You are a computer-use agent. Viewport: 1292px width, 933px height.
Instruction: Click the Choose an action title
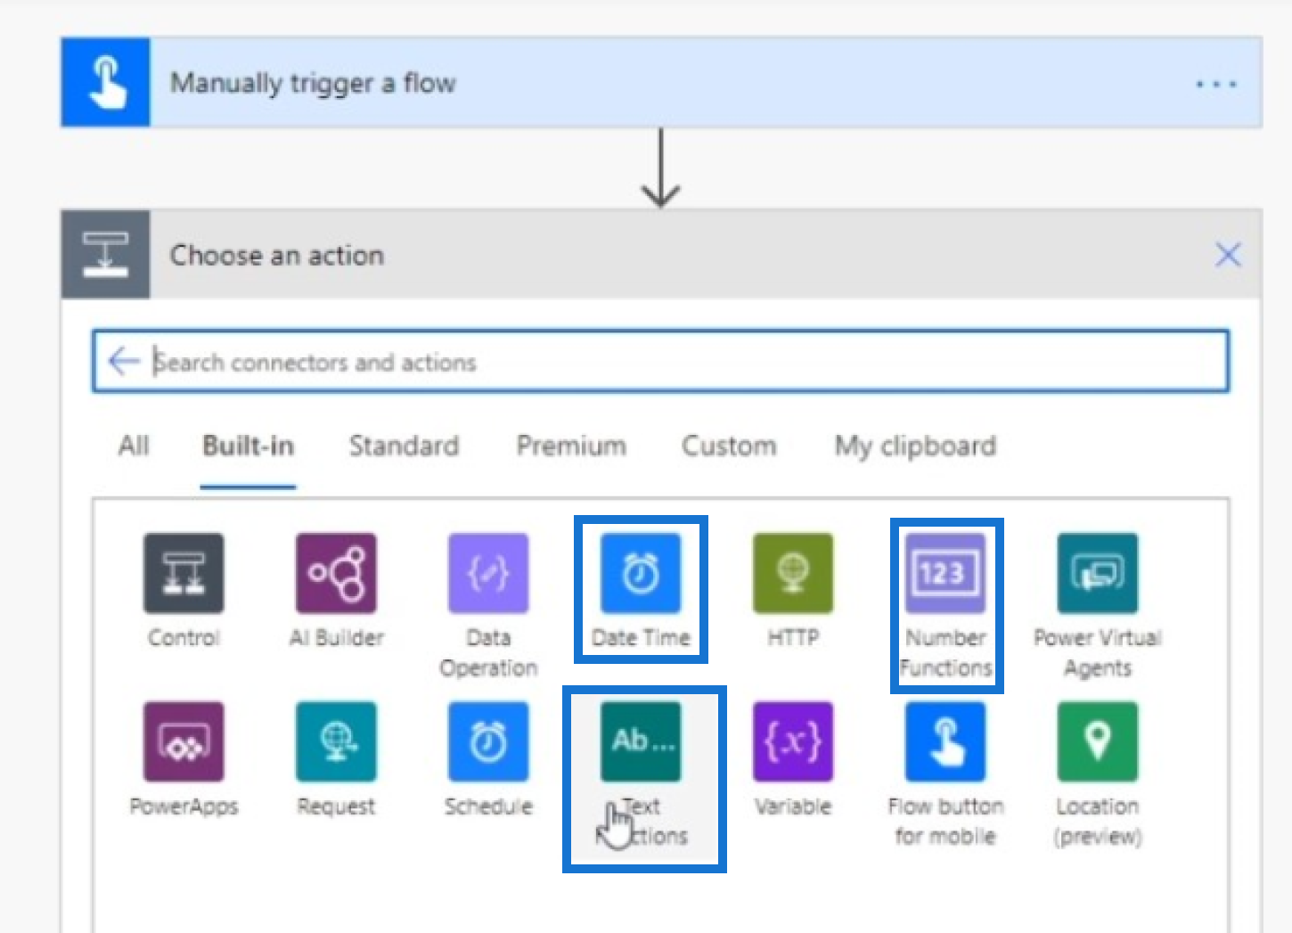pos(277,256)
